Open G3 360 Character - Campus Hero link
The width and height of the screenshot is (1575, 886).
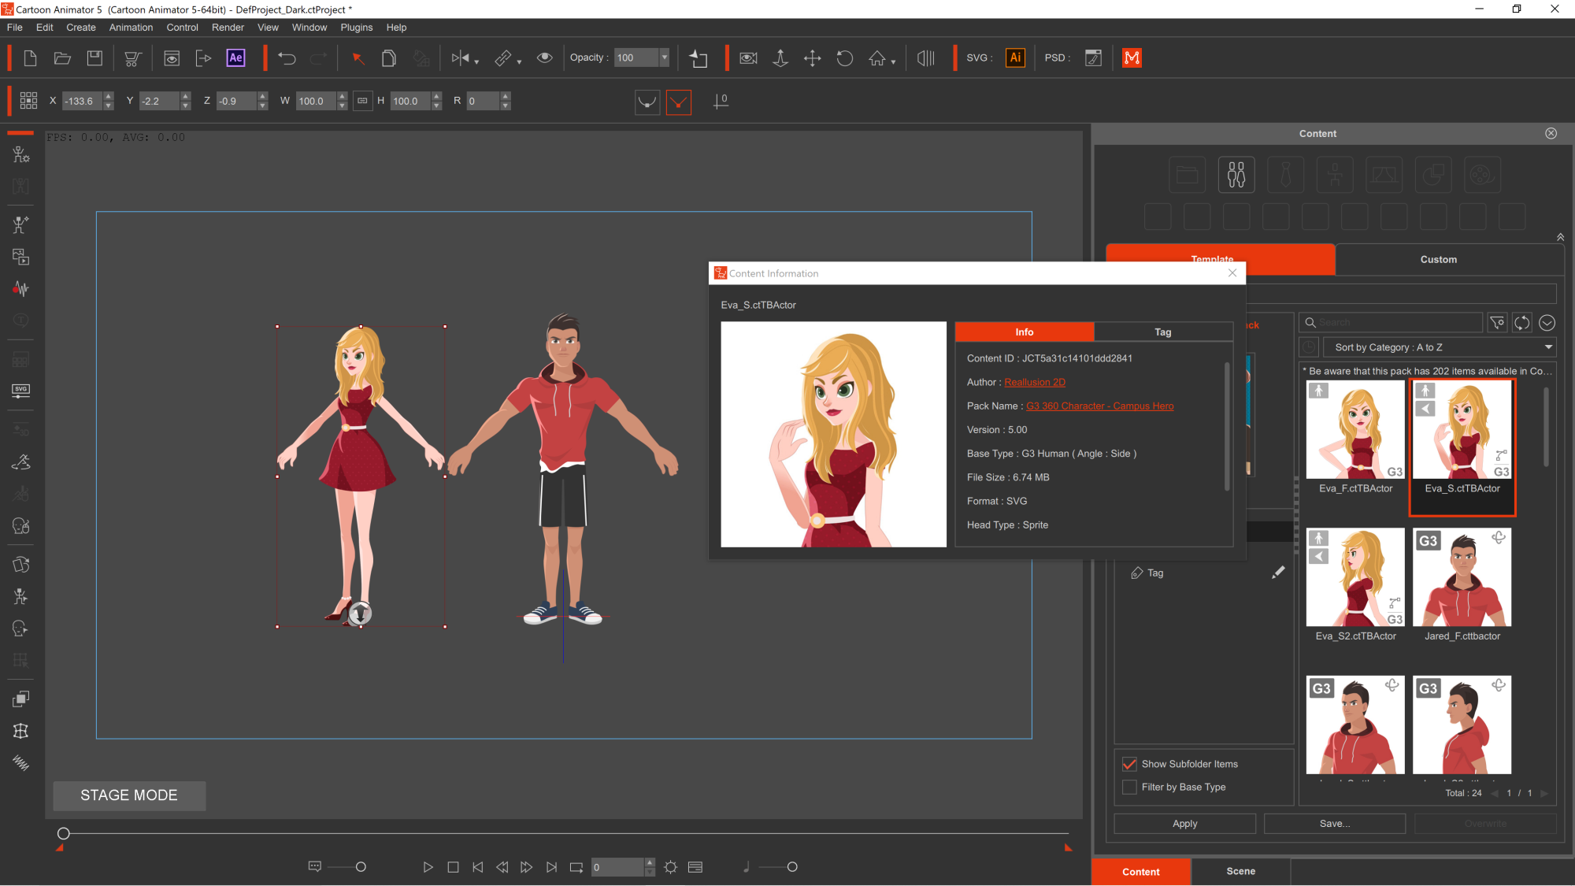coord(1099,406)
